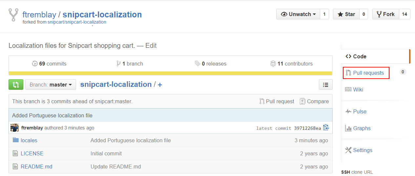The width and height of the screenshot is (415, 176).
Task: Open Graphs in the sidebar
Action: click(358, 128)
